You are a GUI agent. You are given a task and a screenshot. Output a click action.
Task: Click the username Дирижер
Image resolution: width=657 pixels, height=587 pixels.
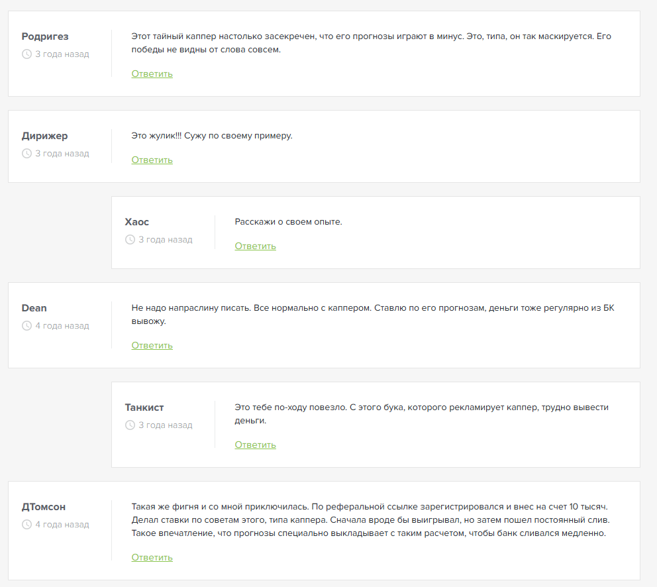click(x=44, y=136)
